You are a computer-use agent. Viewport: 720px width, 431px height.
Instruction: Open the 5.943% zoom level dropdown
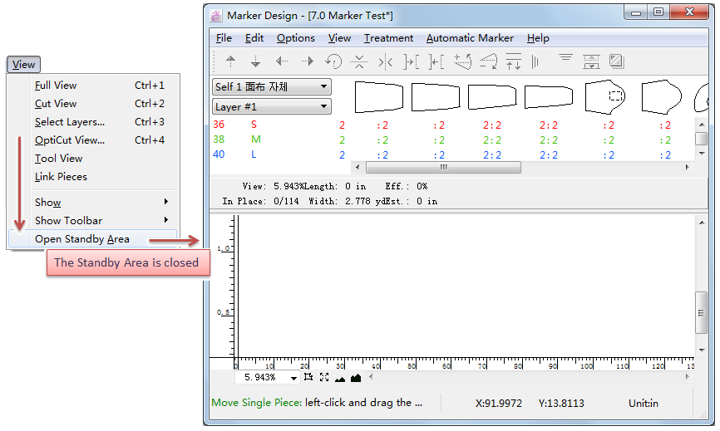(x=293, y=378)
